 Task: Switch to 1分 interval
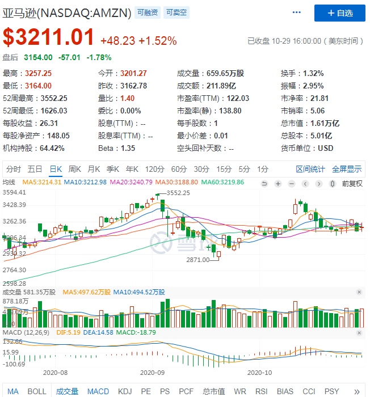263,169
